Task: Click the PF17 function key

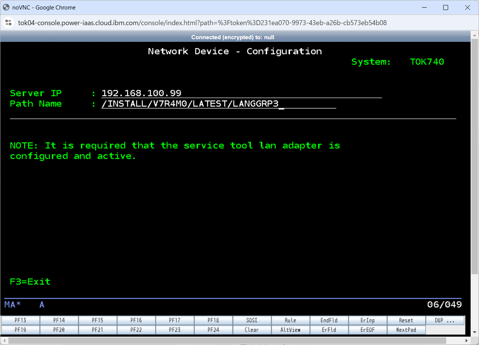Action: point(175,320)
